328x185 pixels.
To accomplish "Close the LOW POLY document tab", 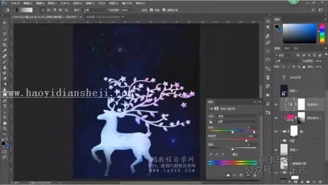I will point(80,17).
